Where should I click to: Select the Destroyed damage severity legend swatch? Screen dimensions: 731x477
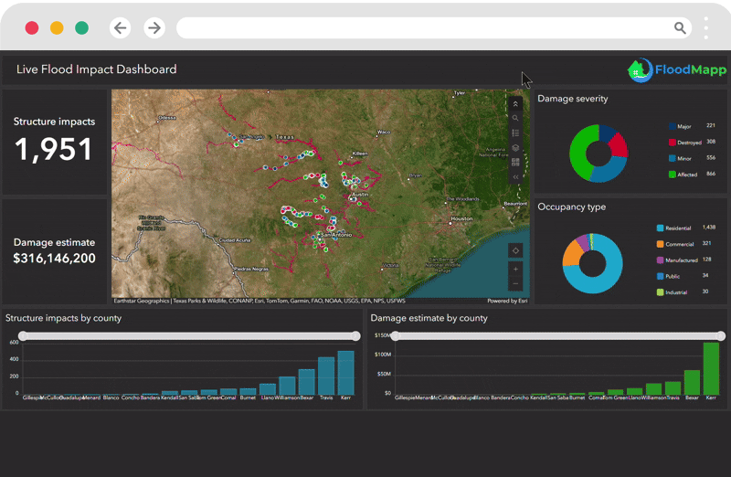tap(673, 143)
